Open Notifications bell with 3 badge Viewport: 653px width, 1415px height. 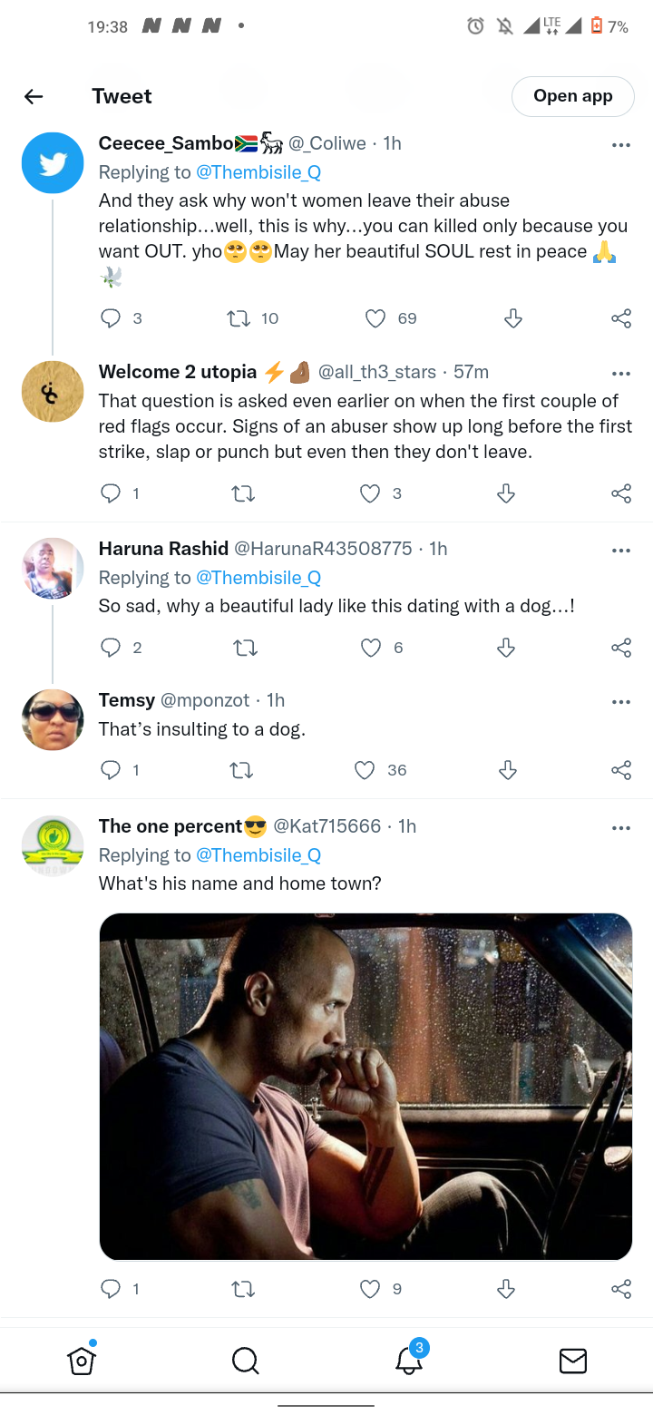pos(410,1359)
